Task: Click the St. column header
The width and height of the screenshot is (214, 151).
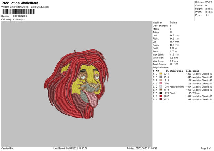Action: click(x=167, y=71)
